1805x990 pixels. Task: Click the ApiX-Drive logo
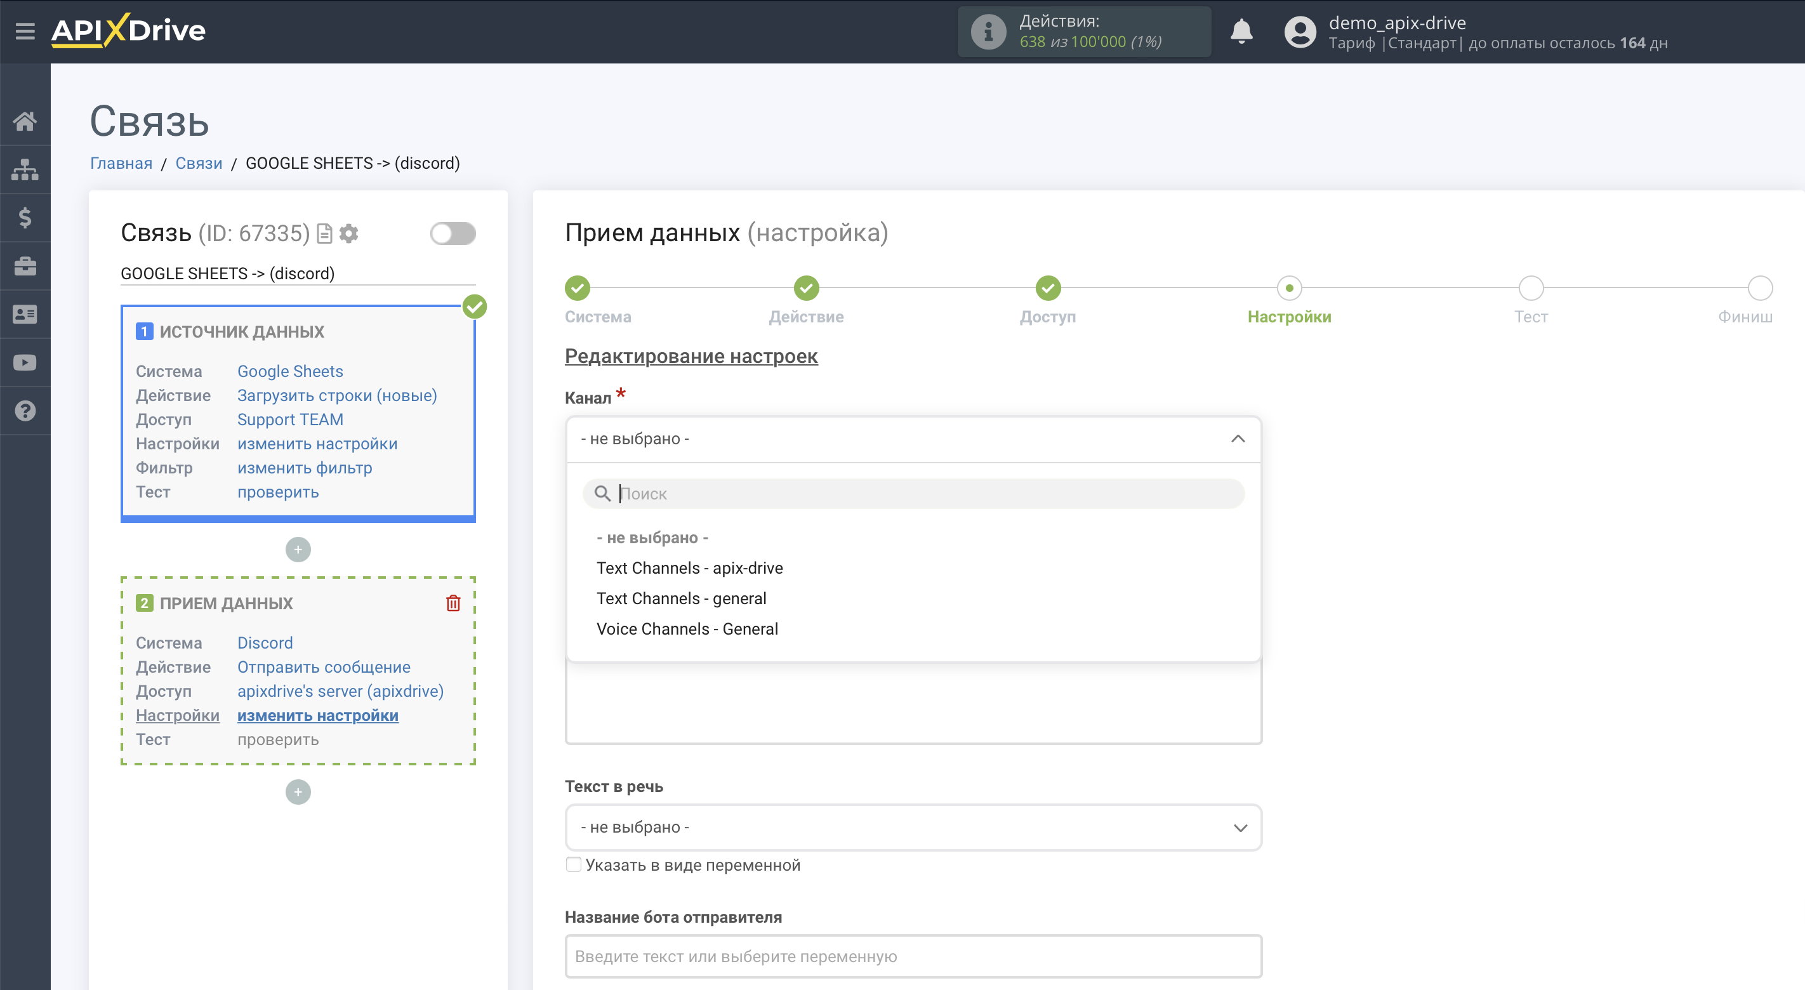click(128, 31)
